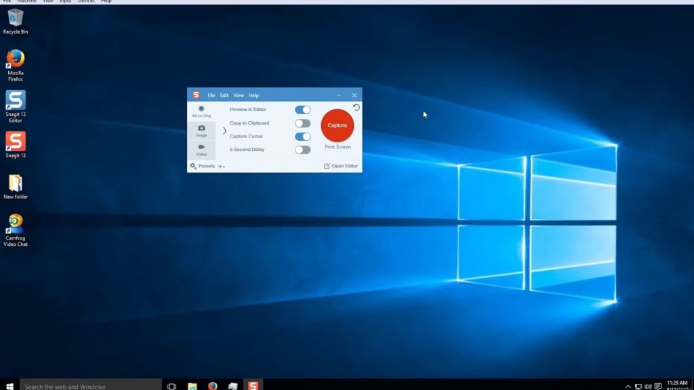Open the Action Center notifications icon

[658, 387]
